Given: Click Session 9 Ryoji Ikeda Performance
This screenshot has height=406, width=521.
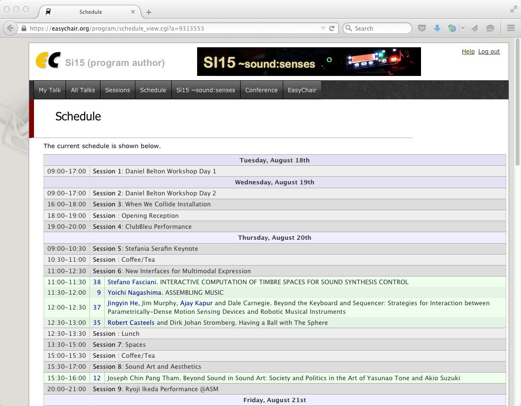Looking at the screenshot, I should coord(275,389).
